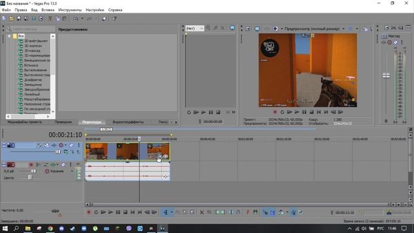Toggle auto crossfades in the timeline toolbar
This screenshot has height=233, width=414.
[273, 212]
